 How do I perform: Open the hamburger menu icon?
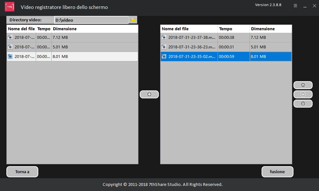pos(295,6)
